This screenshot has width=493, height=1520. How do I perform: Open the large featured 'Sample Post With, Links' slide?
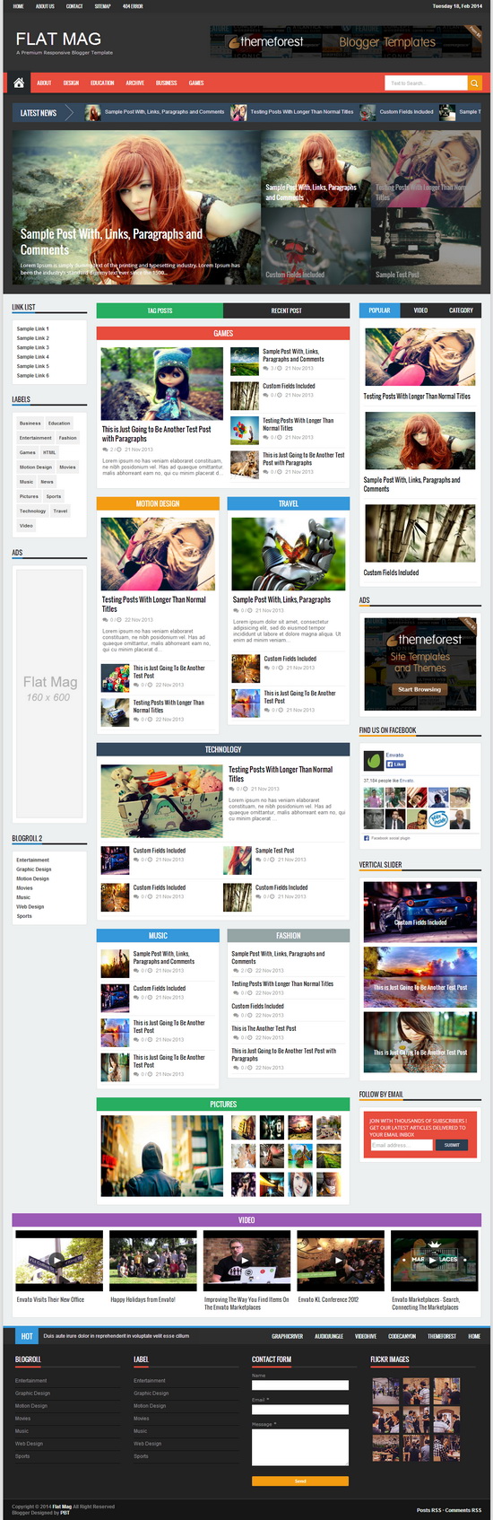point(136,207)
